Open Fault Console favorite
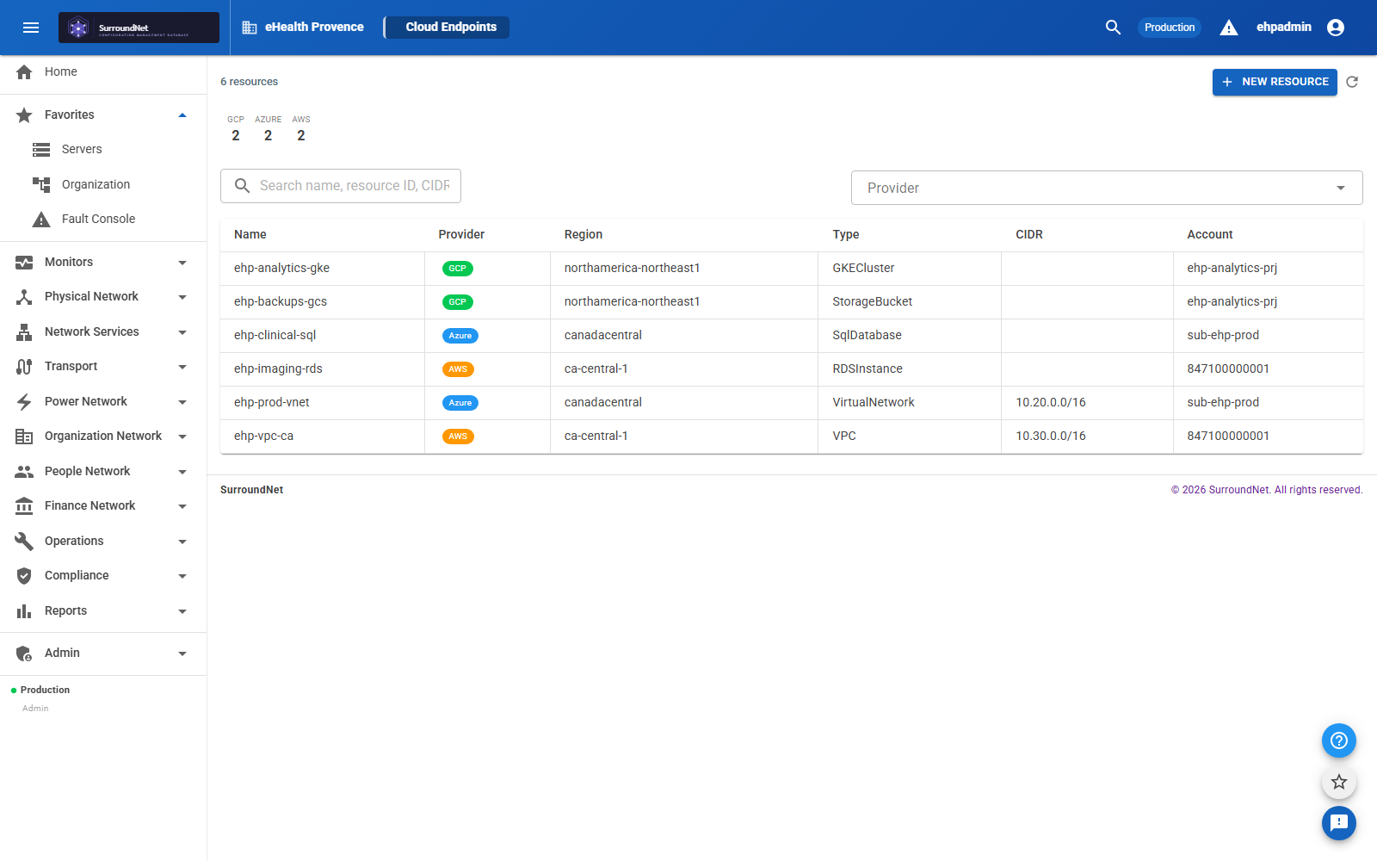Screen dimensions: 1377x861 pos(103,219)
